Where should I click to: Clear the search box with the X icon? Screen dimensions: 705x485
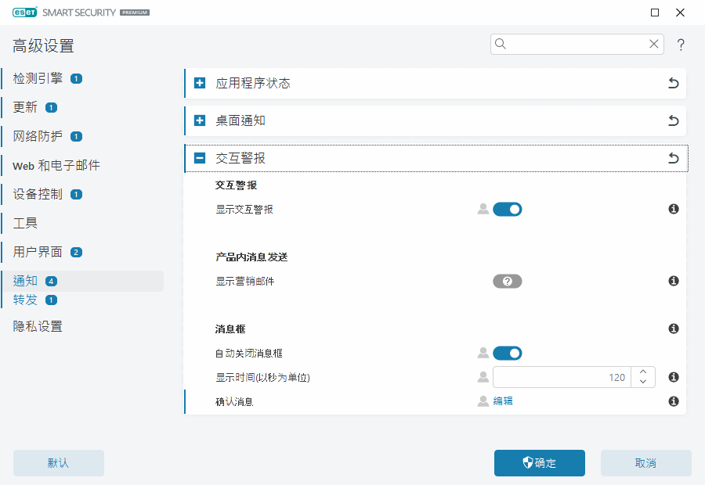coord(653,45)
